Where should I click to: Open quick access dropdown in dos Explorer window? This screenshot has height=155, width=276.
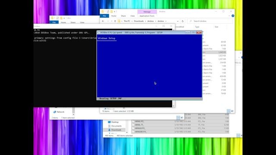(64, 18)
